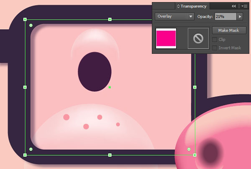Click the Opacity 21% input field
251x169 pixels.
[x=225, y=16]
